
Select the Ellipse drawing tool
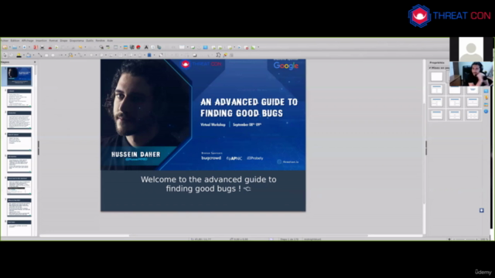pos(53,55)
